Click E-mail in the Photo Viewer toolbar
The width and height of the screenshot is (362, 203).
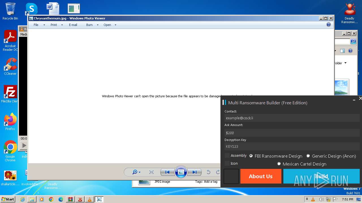(73, 25)
